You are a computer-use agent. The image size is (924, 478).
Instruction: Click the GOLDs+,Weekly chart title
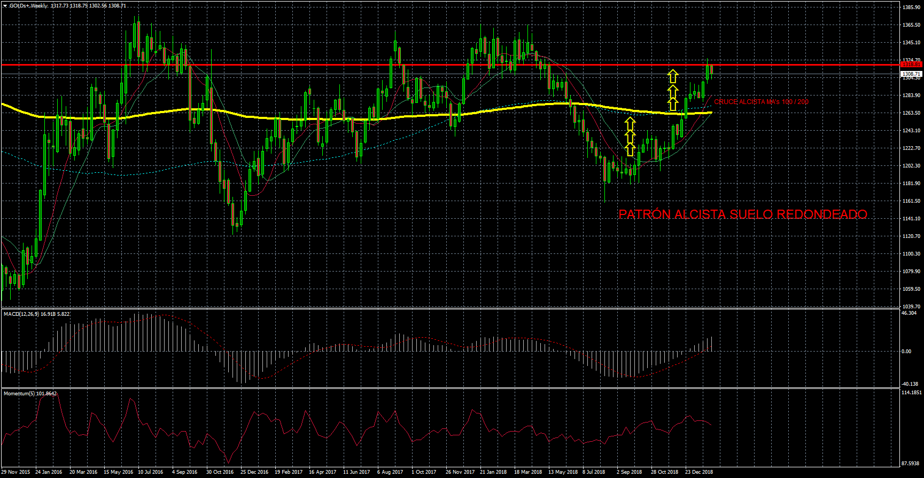28,6
